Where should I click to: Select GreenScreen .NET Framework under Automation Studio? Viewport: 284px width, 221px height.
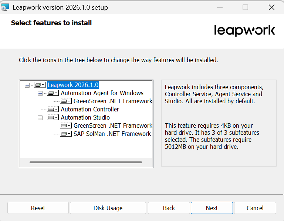113,125
